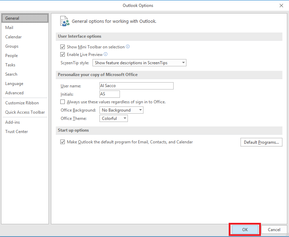Screen dimensions: 289x237
Task: Click the General options people icon
Action: [x=65, y=21]
